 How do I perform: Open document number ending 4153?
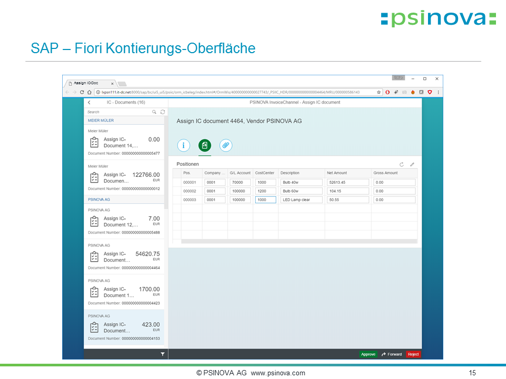(x=124, y=328)
